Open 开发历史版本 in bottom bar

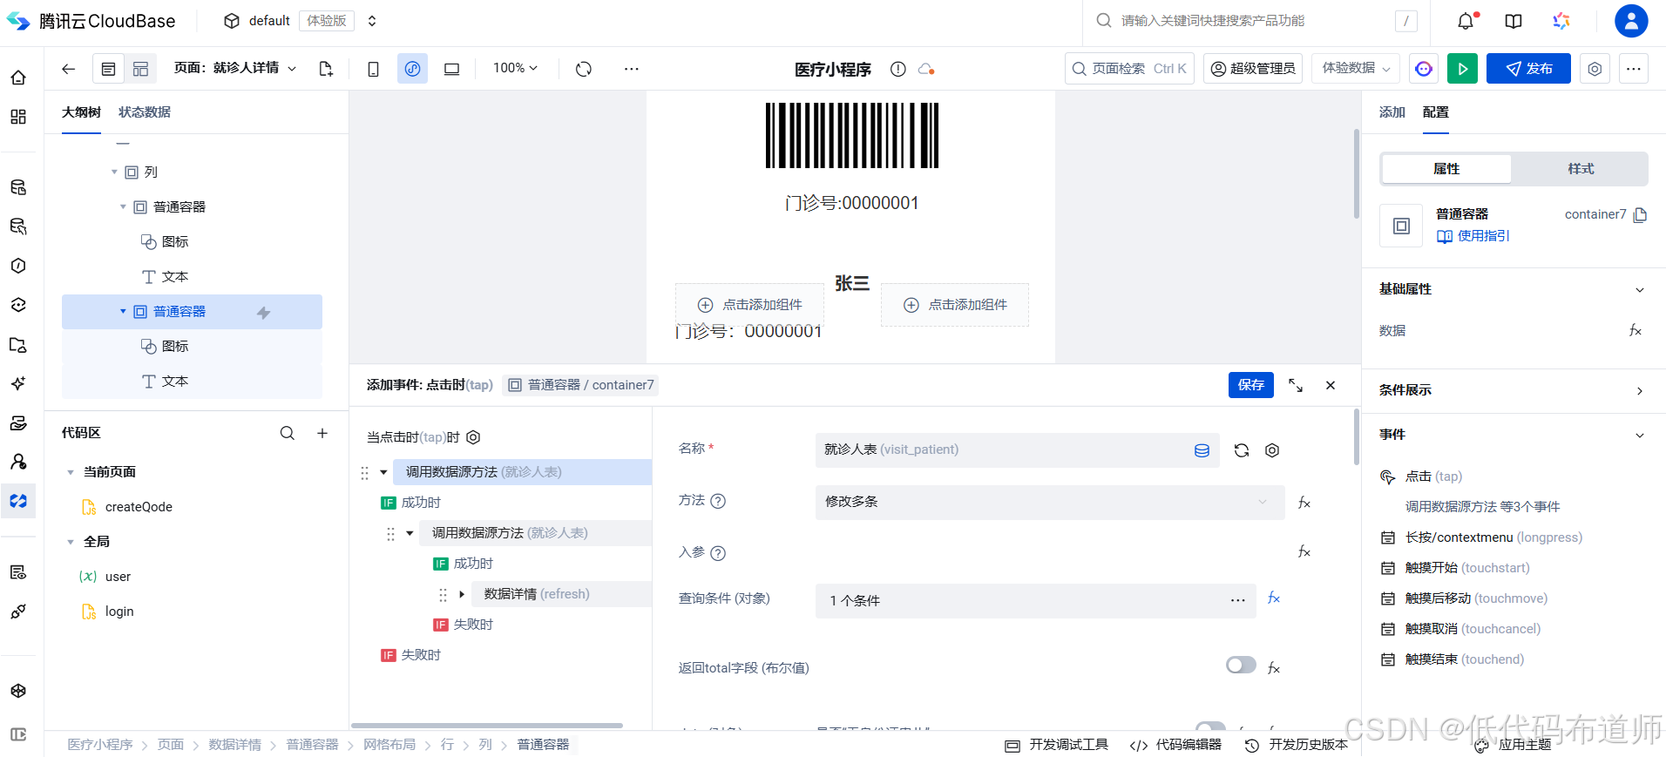point(1297,745)
